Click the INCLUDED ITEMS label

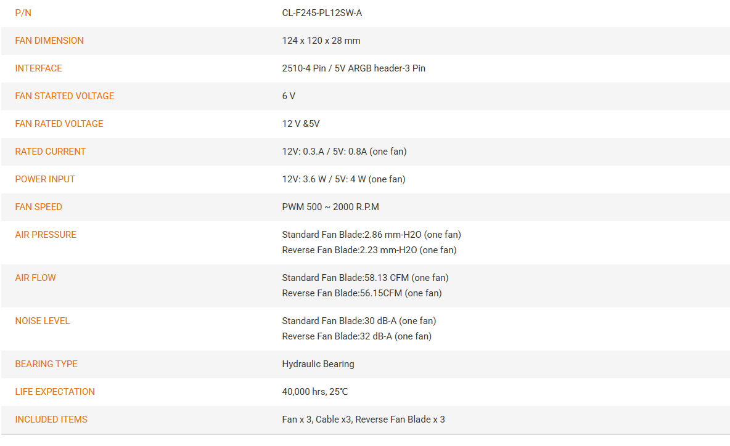pyautogui.click(x=51, y=420)
